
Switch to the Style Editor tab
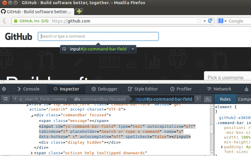coord(143,89)
